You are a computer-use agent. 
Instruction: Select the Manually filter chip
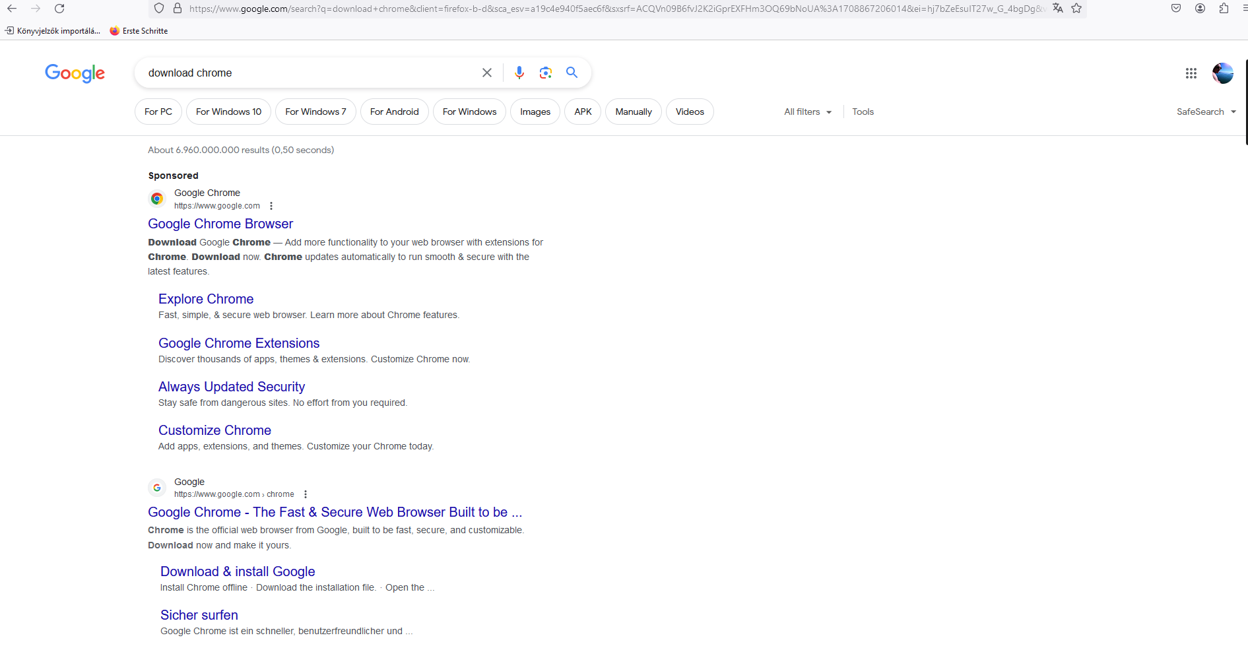point(634,112)
